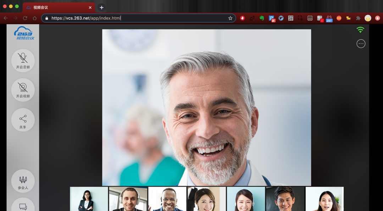The width and height of the screenshot is (383, 211).
Task: Select thumbnail of smiling man in blue jacket
Action: click(167, 199)
